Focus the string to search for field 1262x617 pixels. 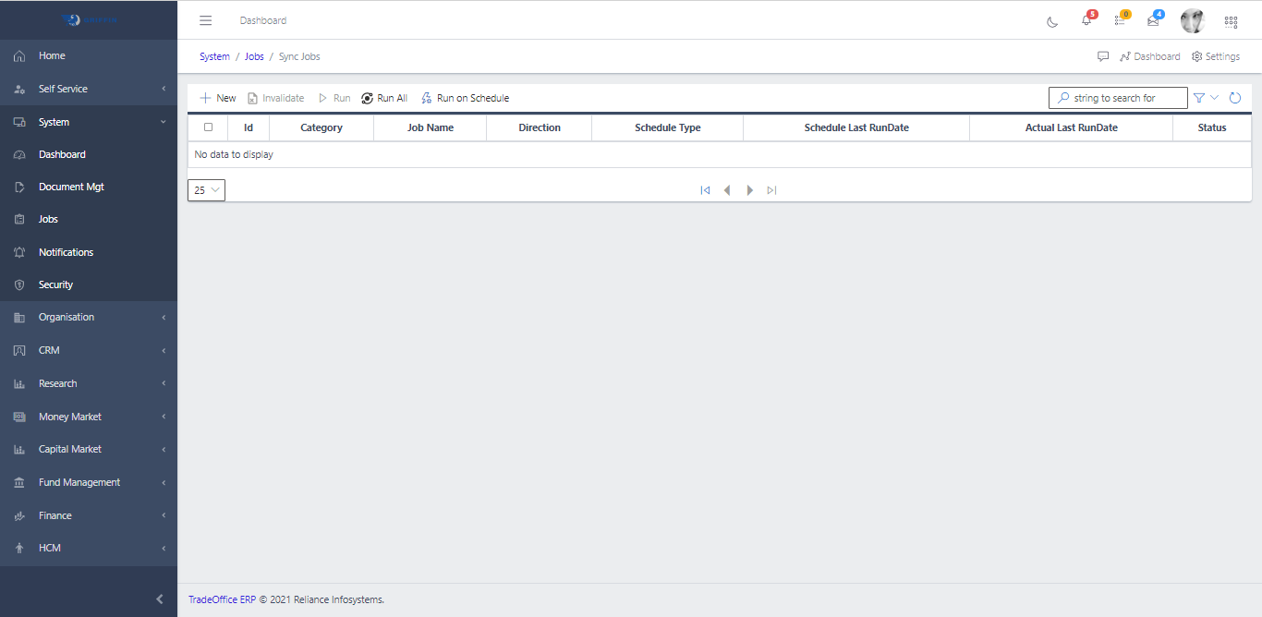coord(1118,98)
